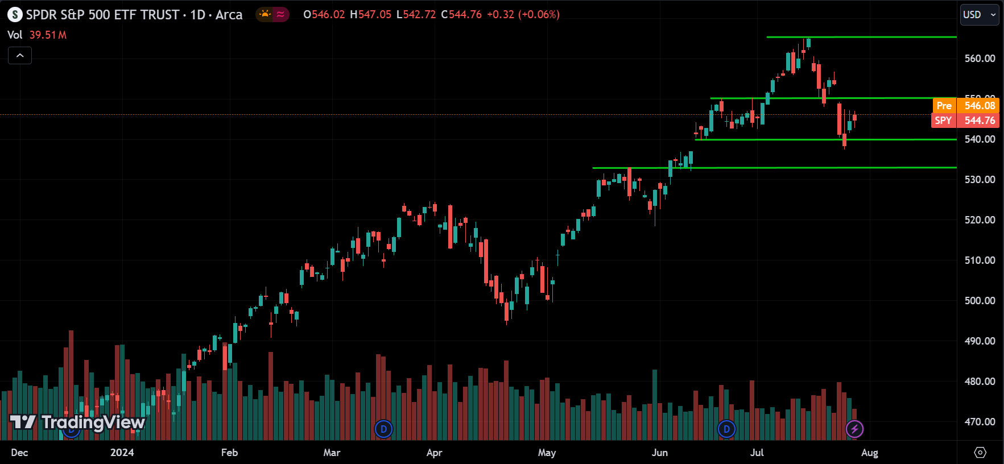Click the Vol 39.51 M volume indicator label

click(x=37, y=35)
